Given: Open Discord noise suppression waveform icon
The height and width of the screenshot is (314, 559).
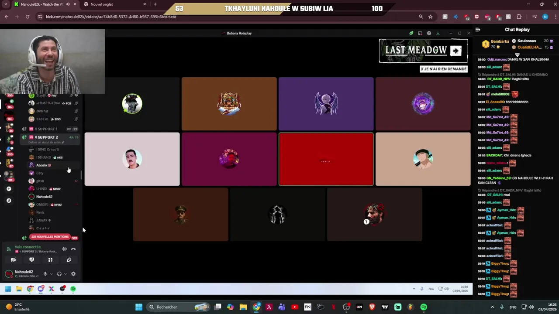Looking at the screenshot, I should [64, 249].
